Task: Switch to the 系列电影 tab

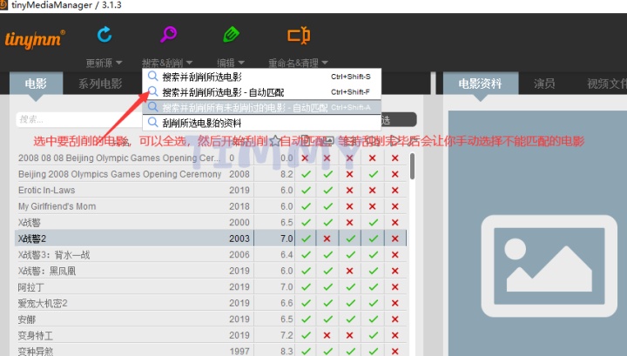Action: (x=100, y=84)
